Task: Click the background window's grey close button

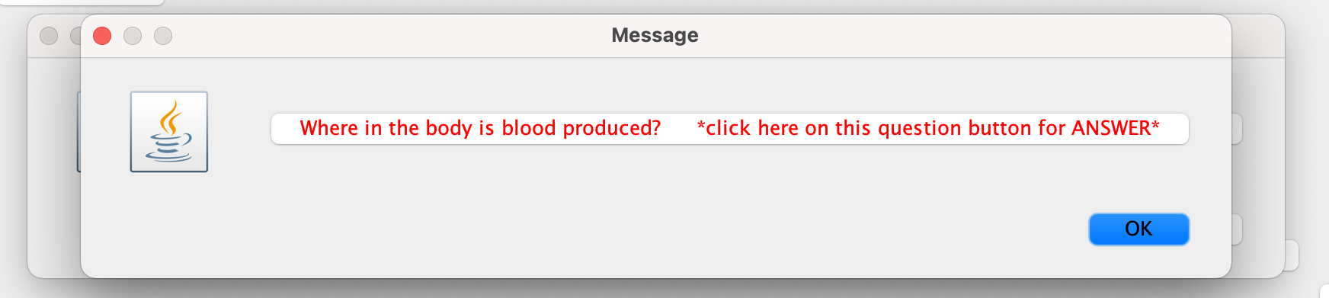Action: pyautogui.click(x=49, y=36)
